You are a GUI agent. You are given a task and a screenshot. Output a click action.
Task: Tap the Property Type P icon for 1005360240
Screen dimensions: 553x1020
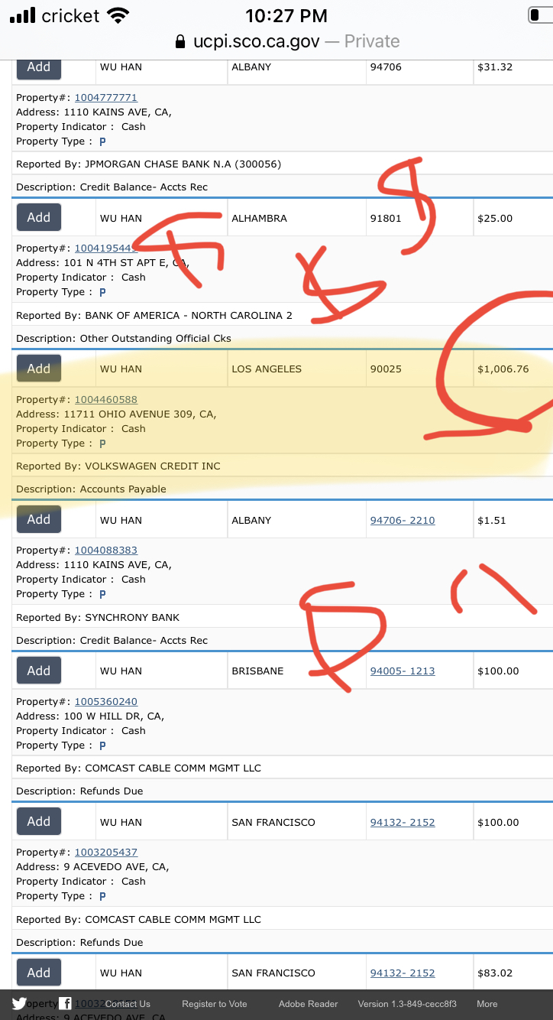tap(102, 746)
